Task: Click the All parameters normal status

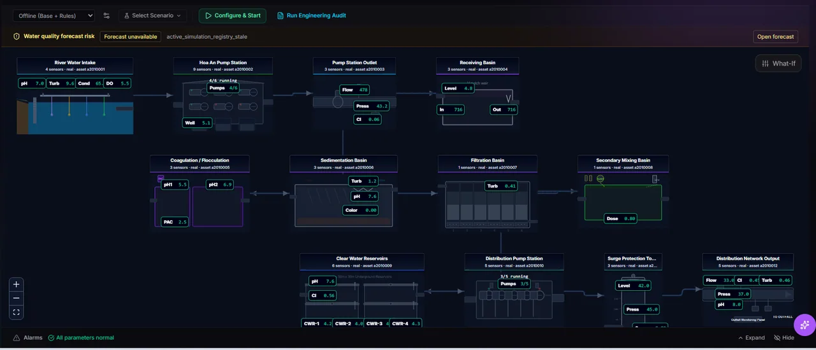Action: coord(81,338)
